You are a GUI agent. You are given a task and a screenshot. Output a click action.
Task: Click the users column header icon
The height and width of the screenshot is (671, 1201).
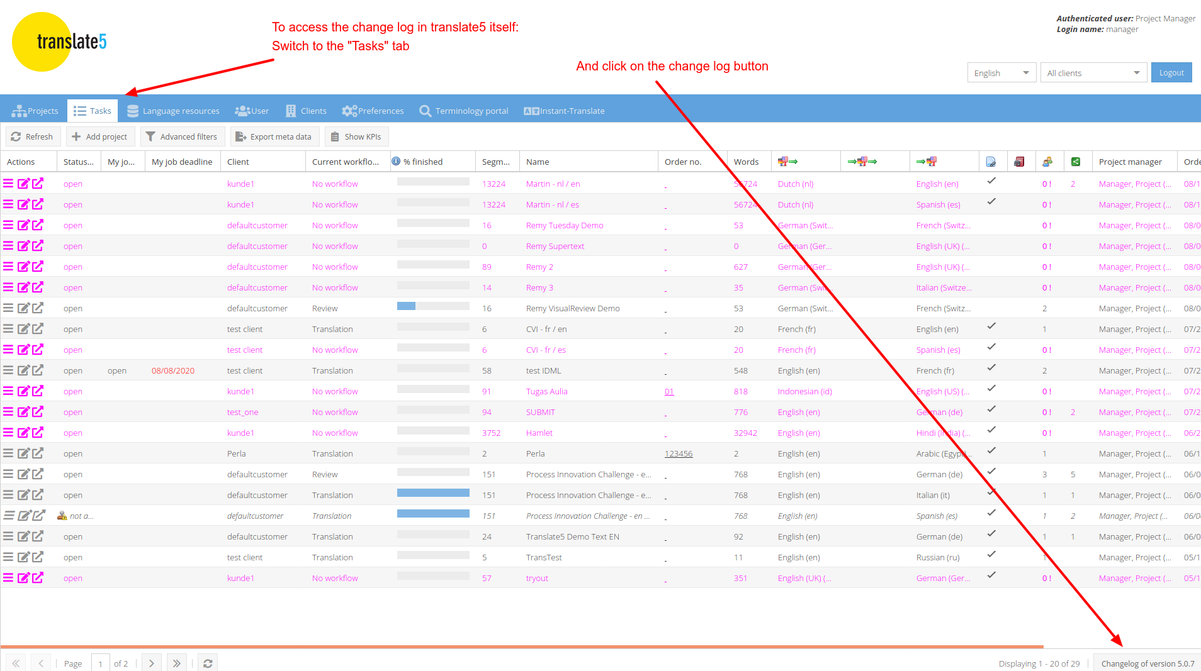(x=1047, y=162)
